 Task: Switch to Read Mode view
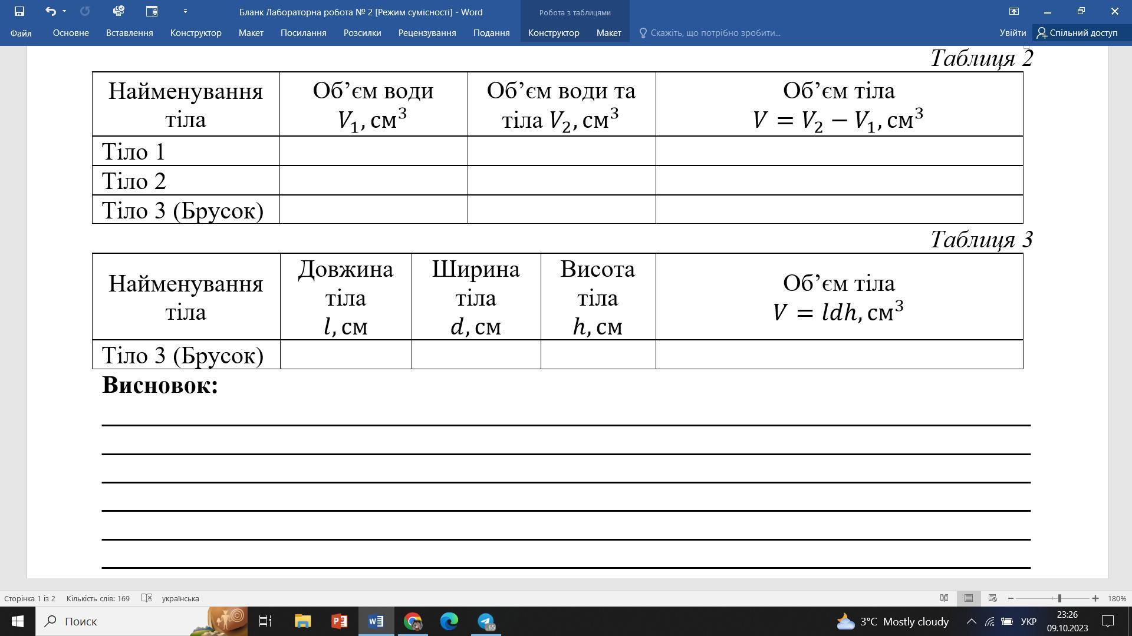(944, 598)
